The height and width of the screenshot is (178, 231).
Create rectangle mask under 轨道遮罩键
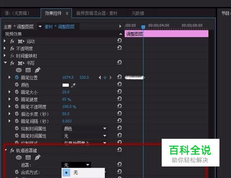[28, 157]
